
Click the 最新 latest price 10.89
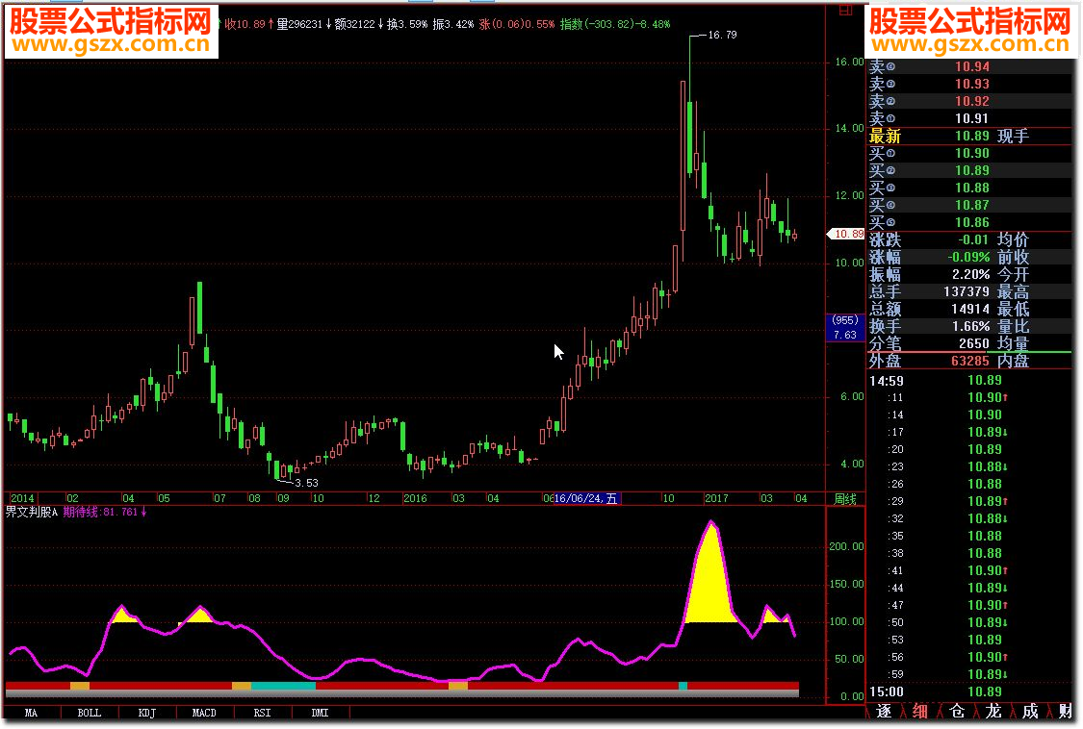coord(971,136)
